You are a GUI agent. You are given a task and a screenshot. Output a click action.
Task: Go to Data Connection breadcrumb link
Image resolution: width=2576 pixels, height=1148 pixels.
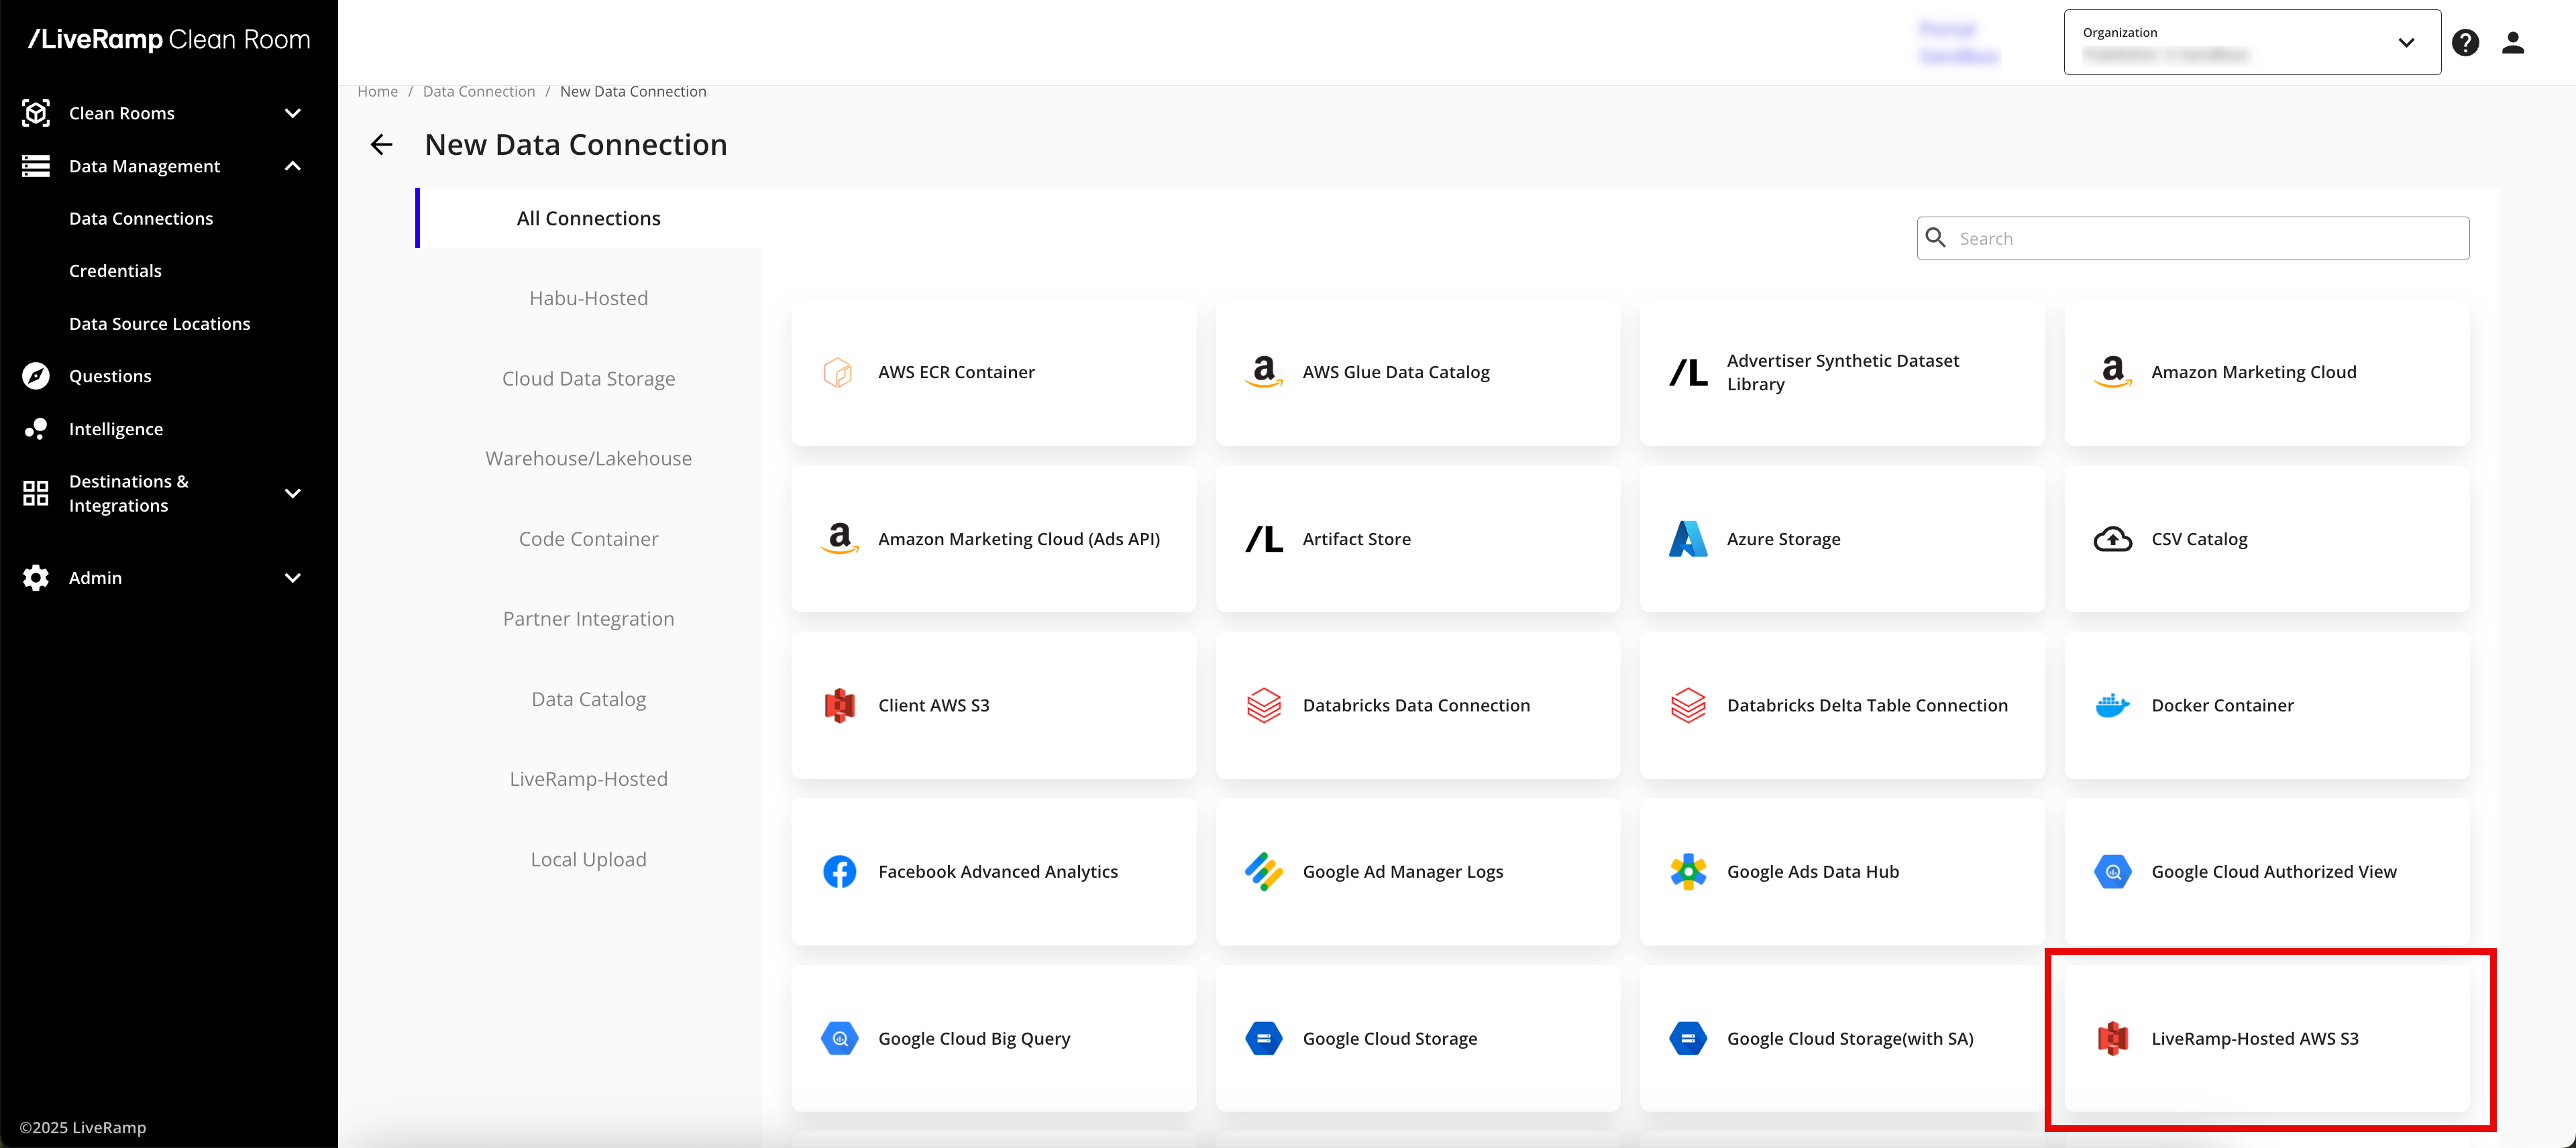(x=478, y=91)
